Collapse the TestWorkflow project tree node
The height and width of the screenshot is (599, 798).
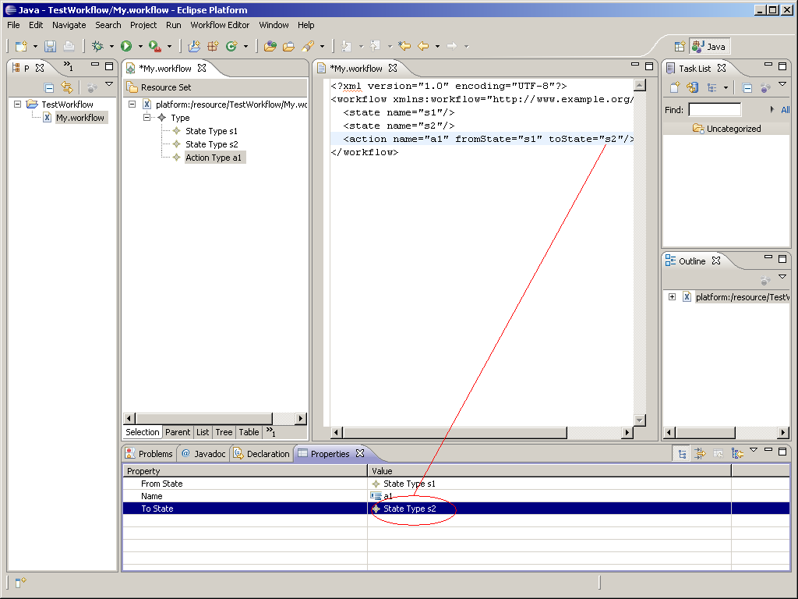(x=18, y=104)
